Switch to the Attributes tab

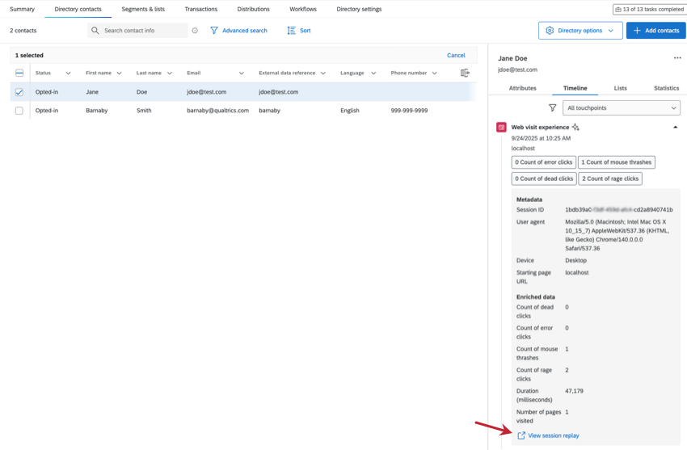(x=523, y=88)
